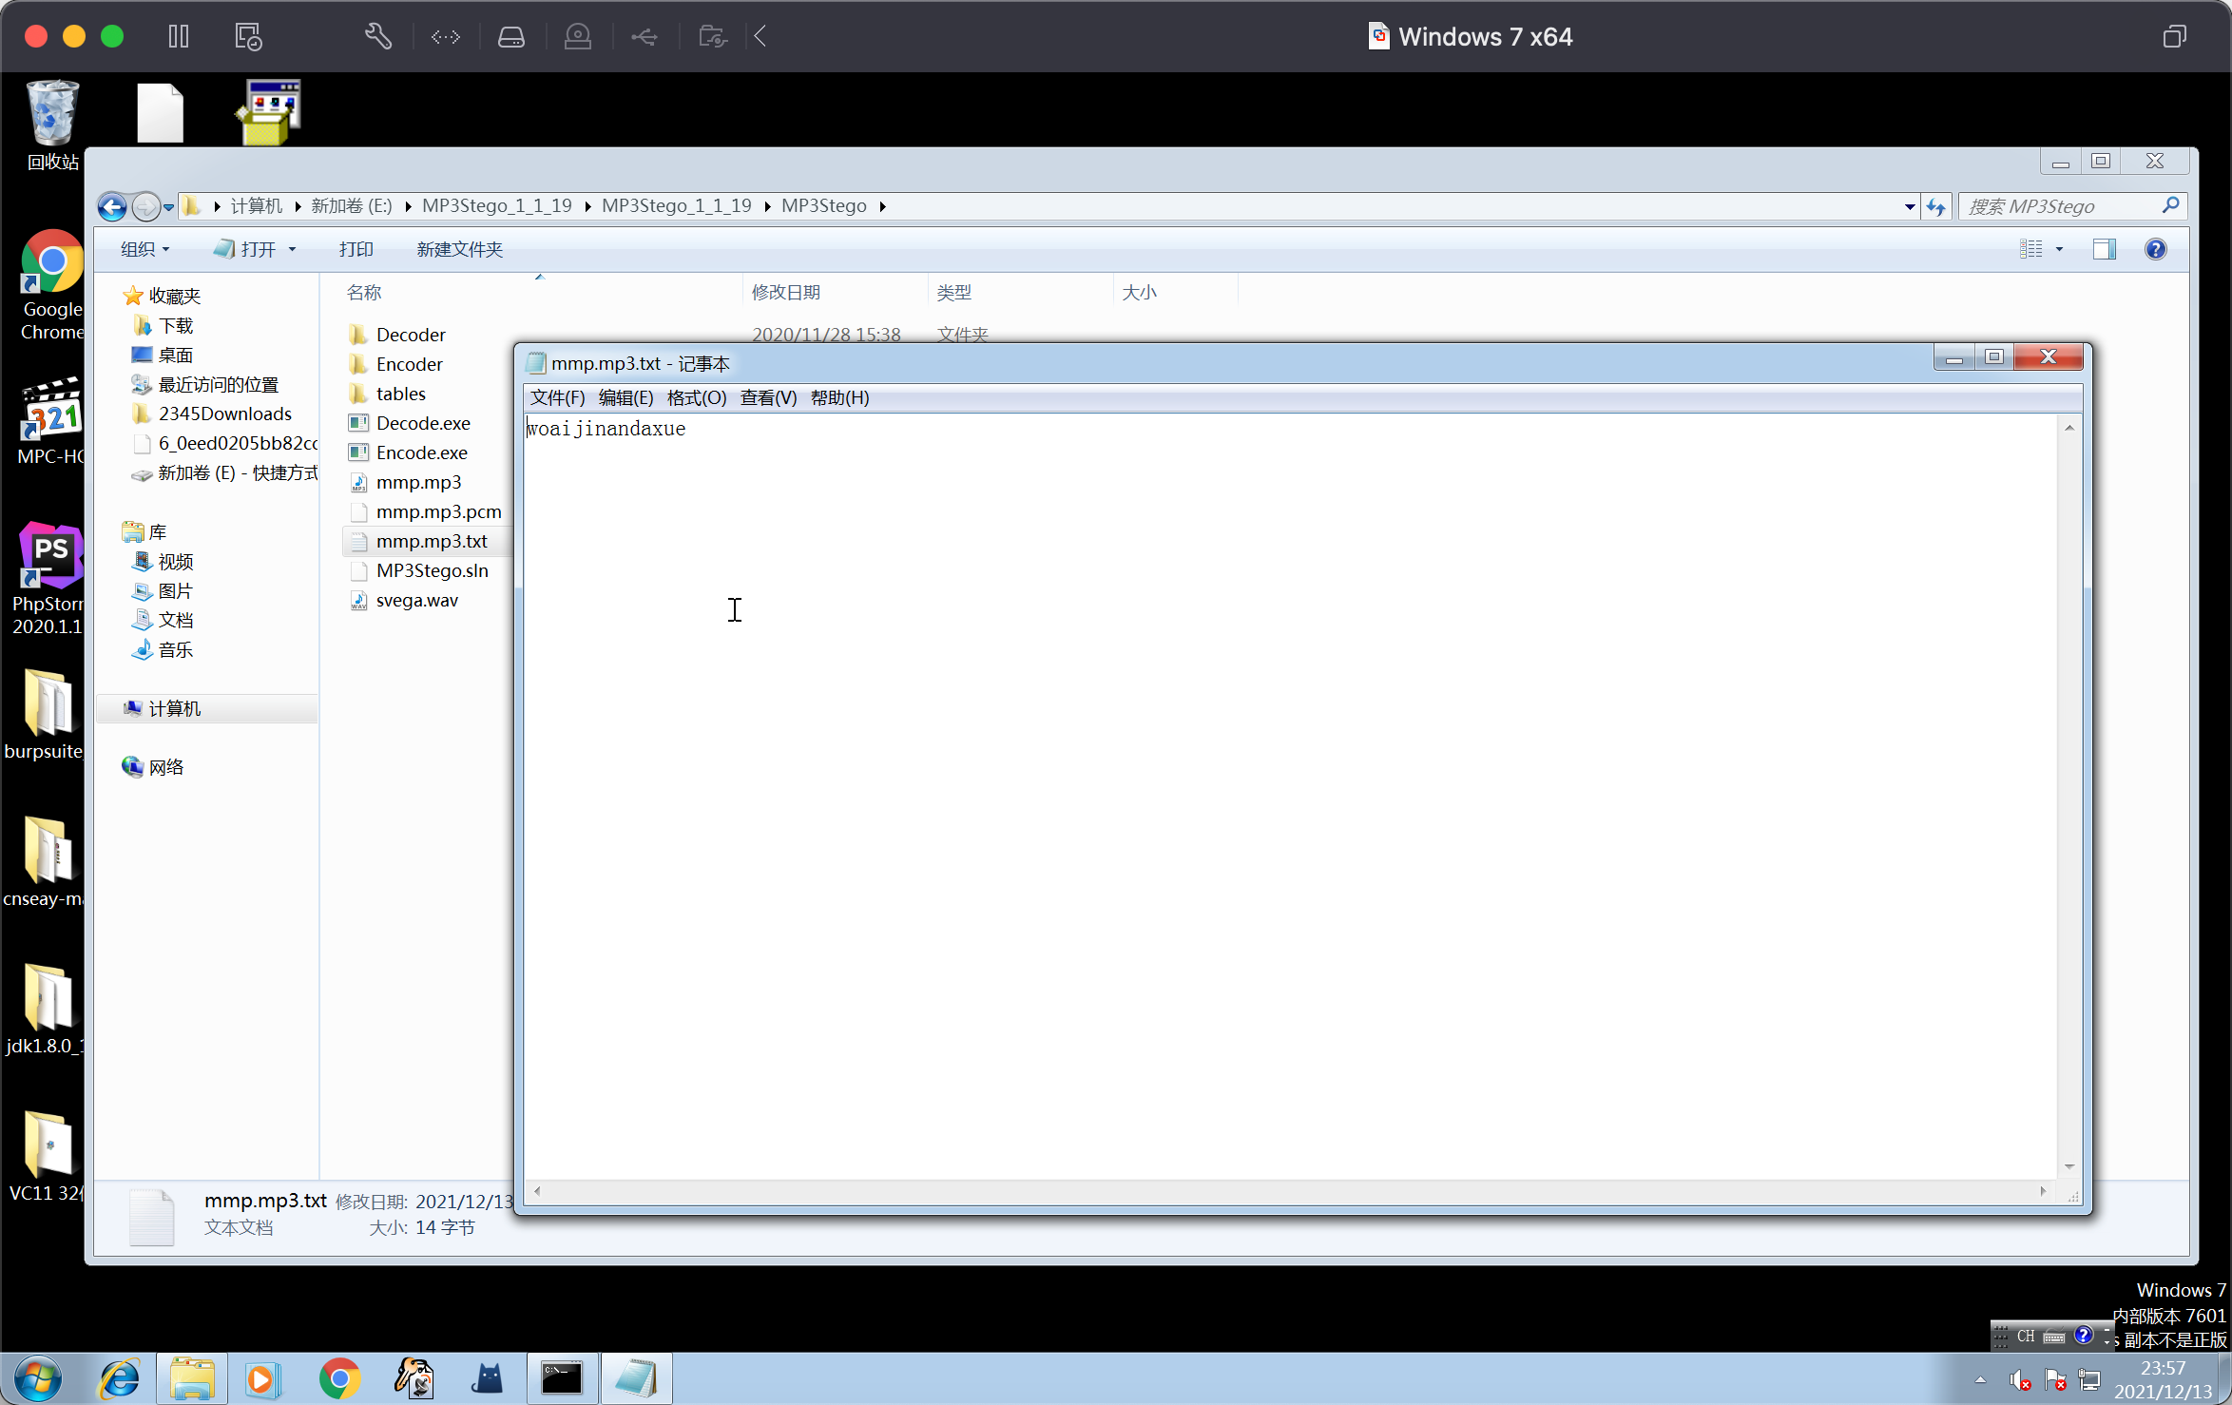
Task: Open Notepad 帮助(H) menu
Action: (839, 397)
